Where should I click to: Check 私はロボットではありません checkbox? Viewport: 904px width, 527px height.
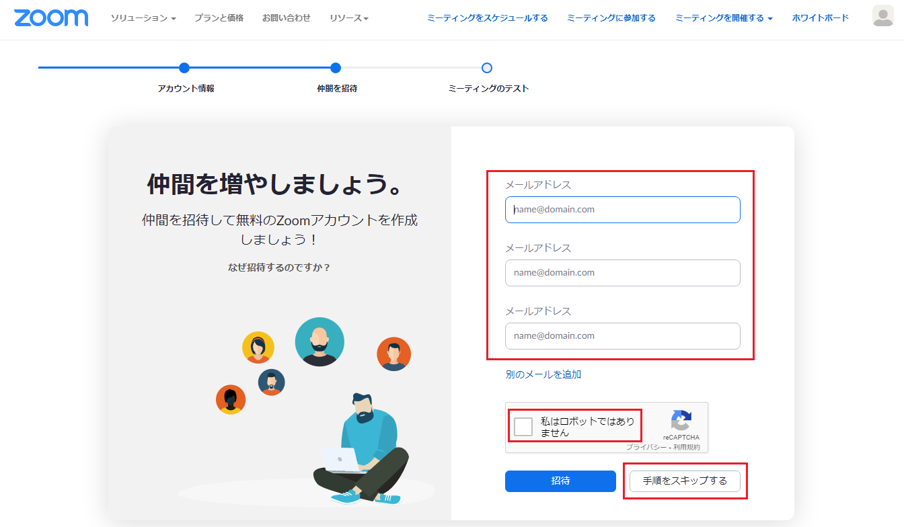pyautogui.click(x=523, y=425)
